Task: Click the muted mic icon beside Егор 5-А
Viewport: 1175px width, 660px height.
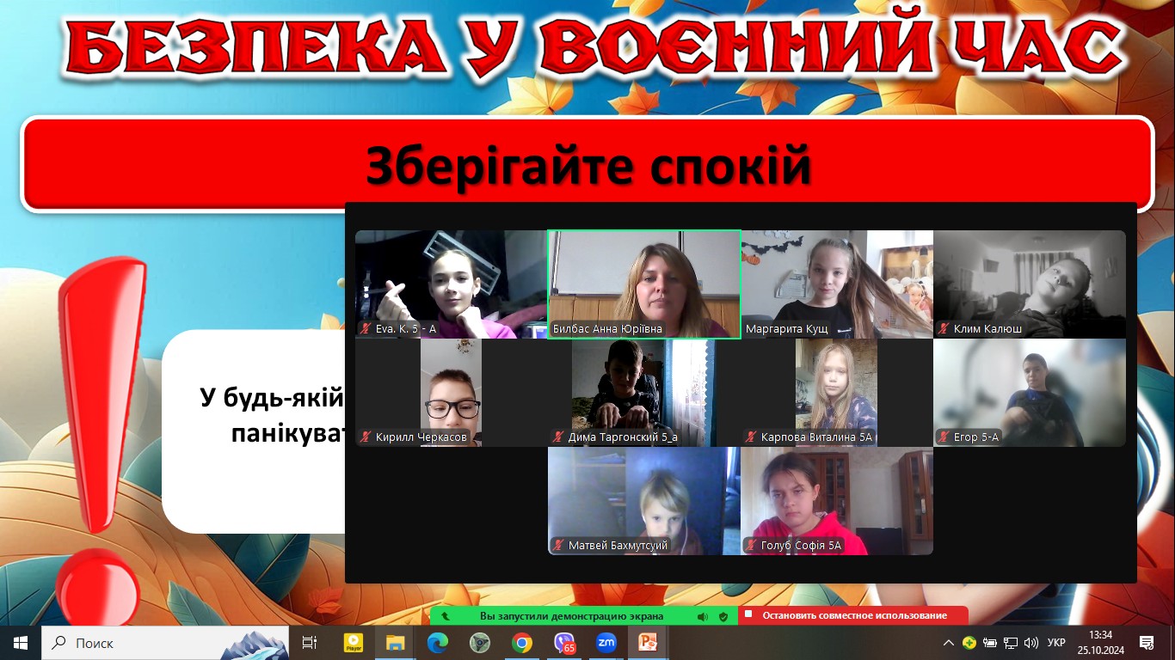Action: 944,437
